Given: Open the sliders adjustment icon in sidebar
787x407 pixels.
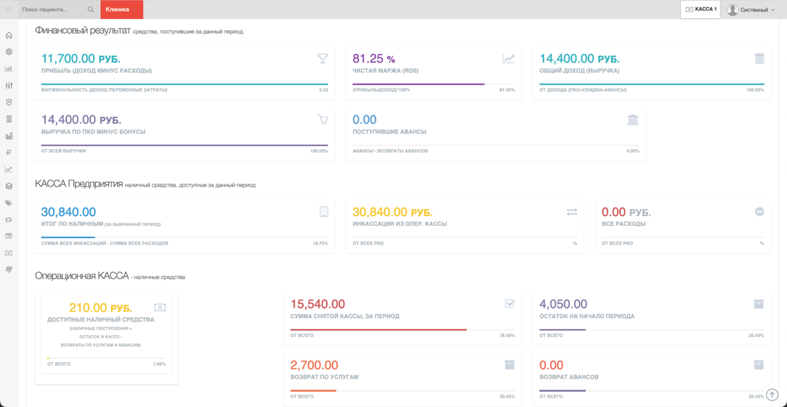Looking at the screenshot, I should (x=9, y=85).
